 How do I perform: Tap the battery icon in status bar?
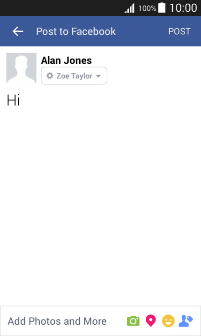coord(162,8)
